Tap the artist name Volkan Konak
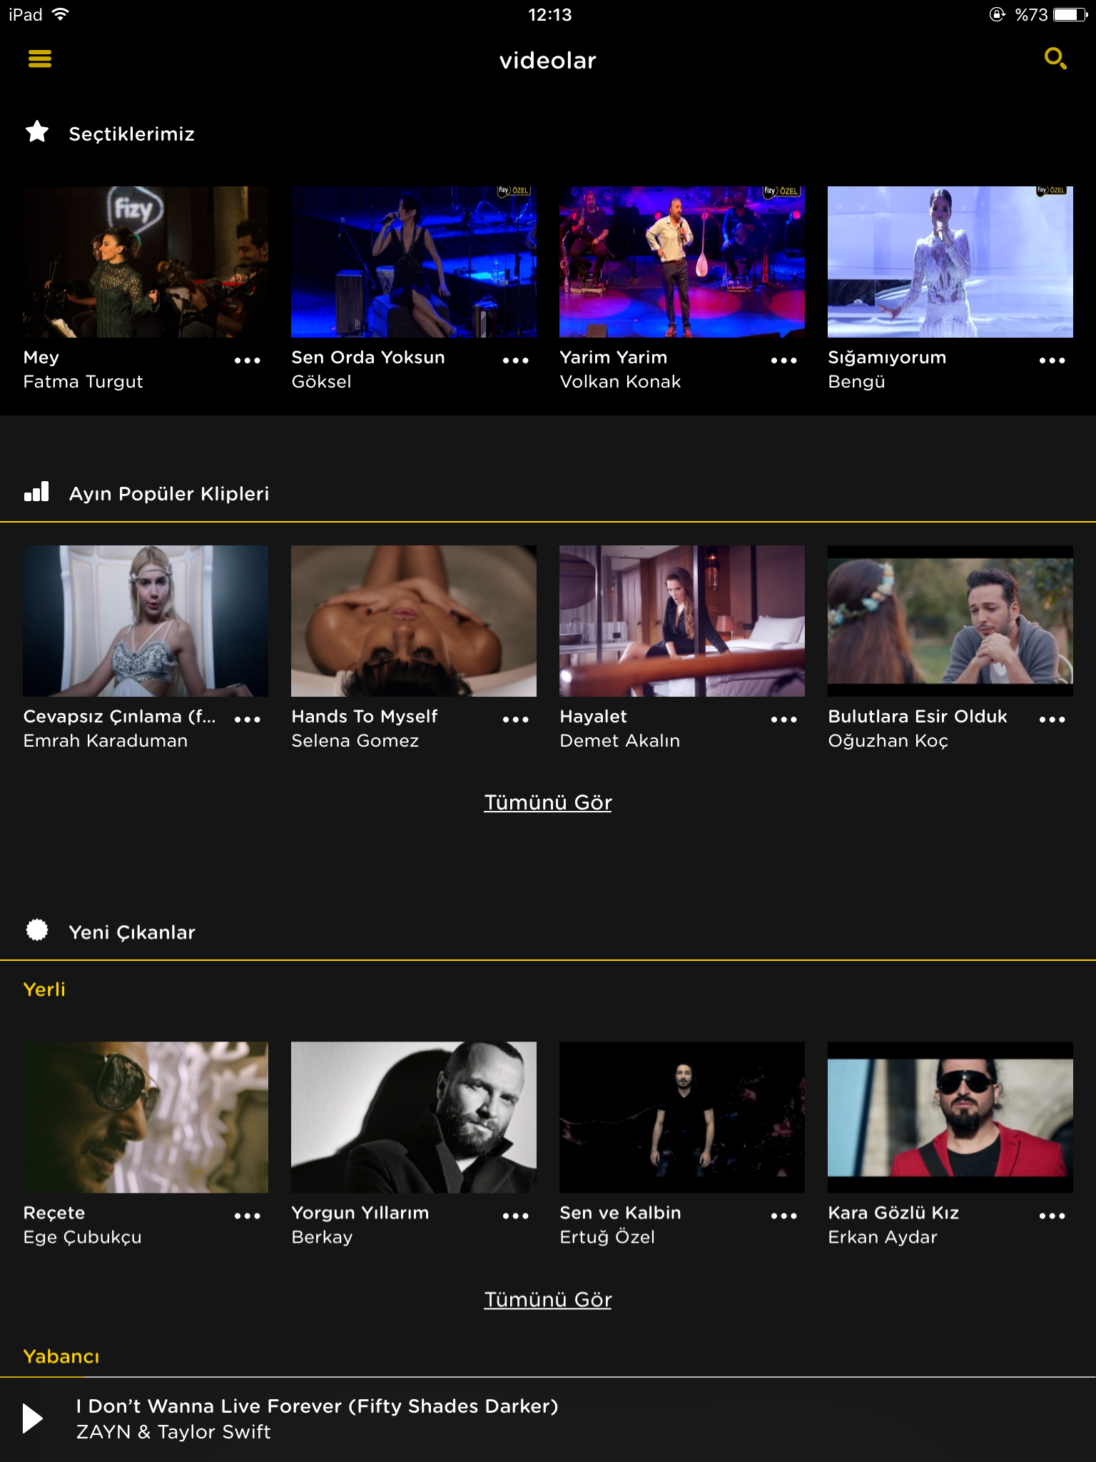This screenshot has height=1462, width=1096. tap(620, 382)
